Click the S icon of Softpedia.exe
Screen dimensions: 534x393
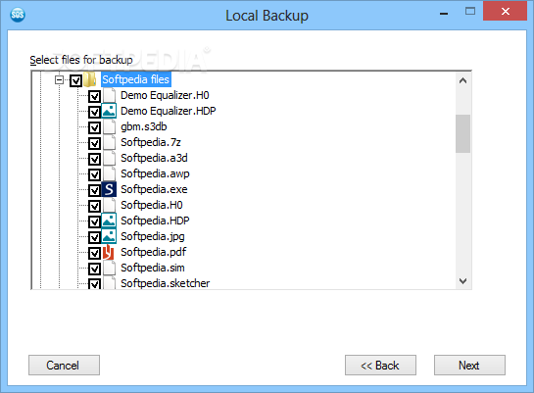tap(109, 189)
